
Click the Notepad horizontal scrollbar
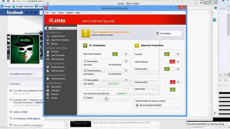pyautogui.click(x=127, y=118)
